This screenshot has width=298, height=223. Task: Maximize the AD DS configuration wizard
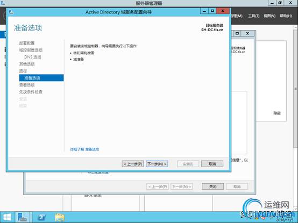(x=212, y=11)
